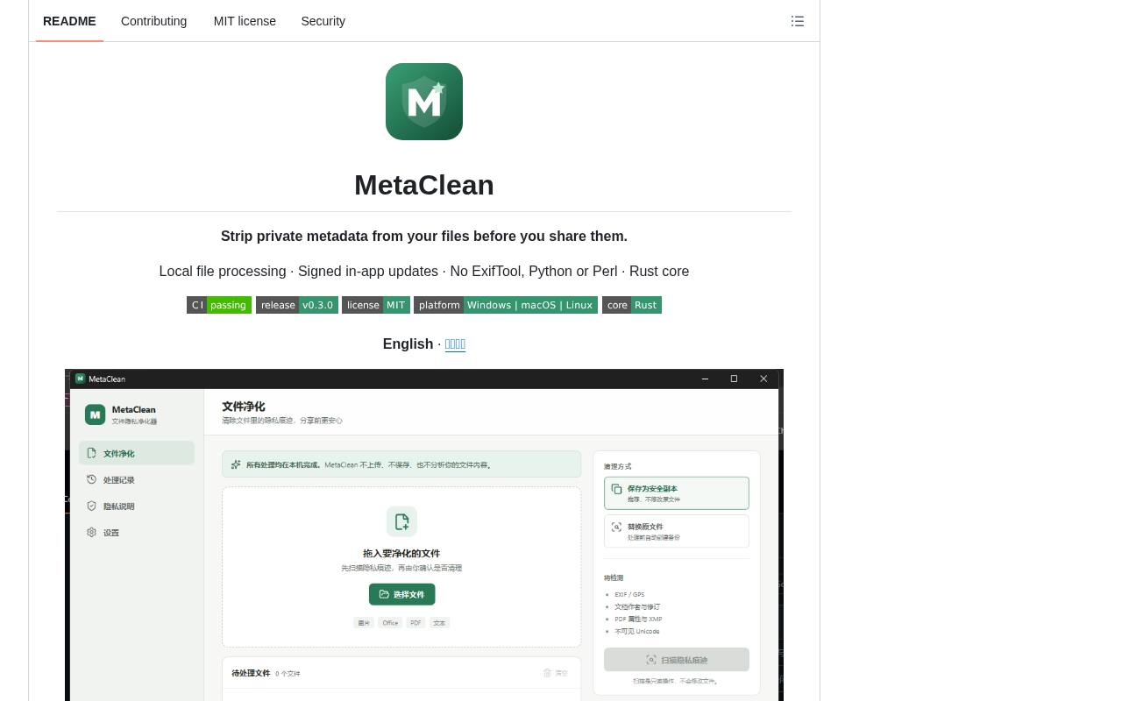The height and width of the screenshot is (701, 1122).
Task: Click the EXIF / GPS list item
Action: tap(629, 594)
